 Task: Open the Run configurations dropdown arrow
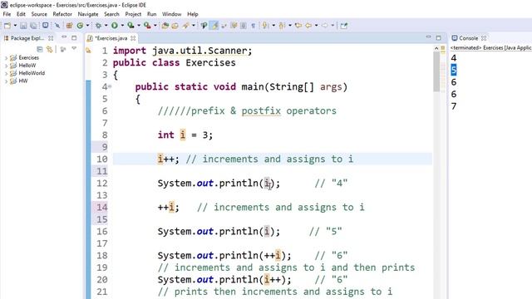(122, 26)
